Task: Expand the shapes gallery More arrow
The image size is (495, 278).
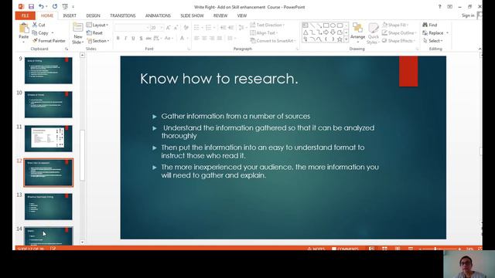Action: click(346, 39)
